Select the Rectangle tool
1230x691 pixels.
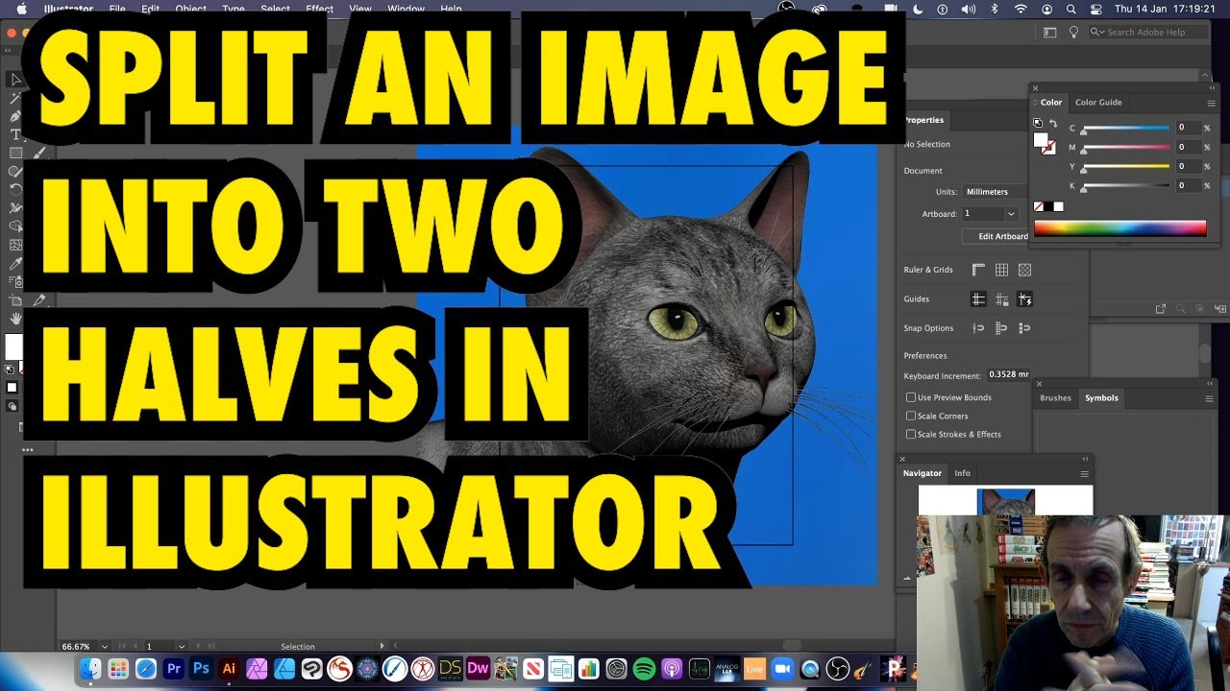click(15, 153)
